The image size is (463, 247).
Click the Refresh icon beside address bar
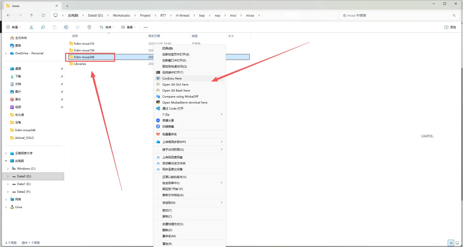coord(43,15)
